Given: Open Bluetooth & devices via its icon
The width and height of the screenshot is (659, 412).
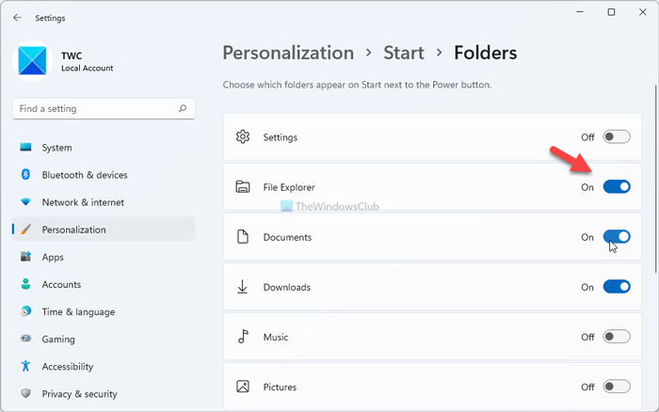Looking at the screenshot, I should pyautogui.click(x=25, y=175).
